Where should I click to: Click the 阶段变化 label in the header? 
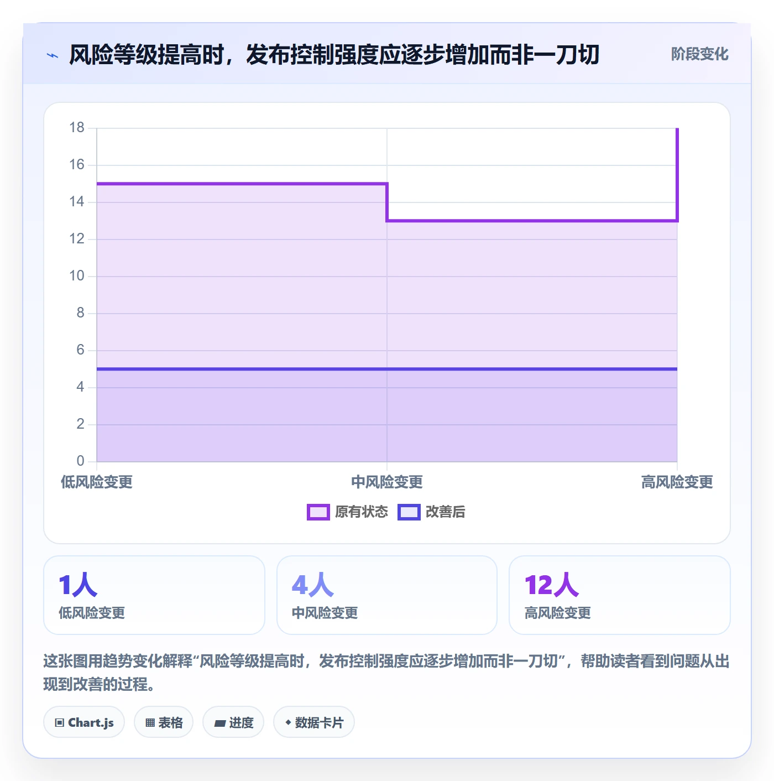click(699, 54)
